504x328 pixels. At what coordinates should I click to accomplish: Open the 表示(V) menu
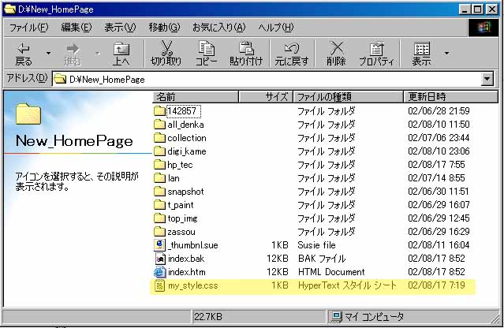[x=120, y=28]
